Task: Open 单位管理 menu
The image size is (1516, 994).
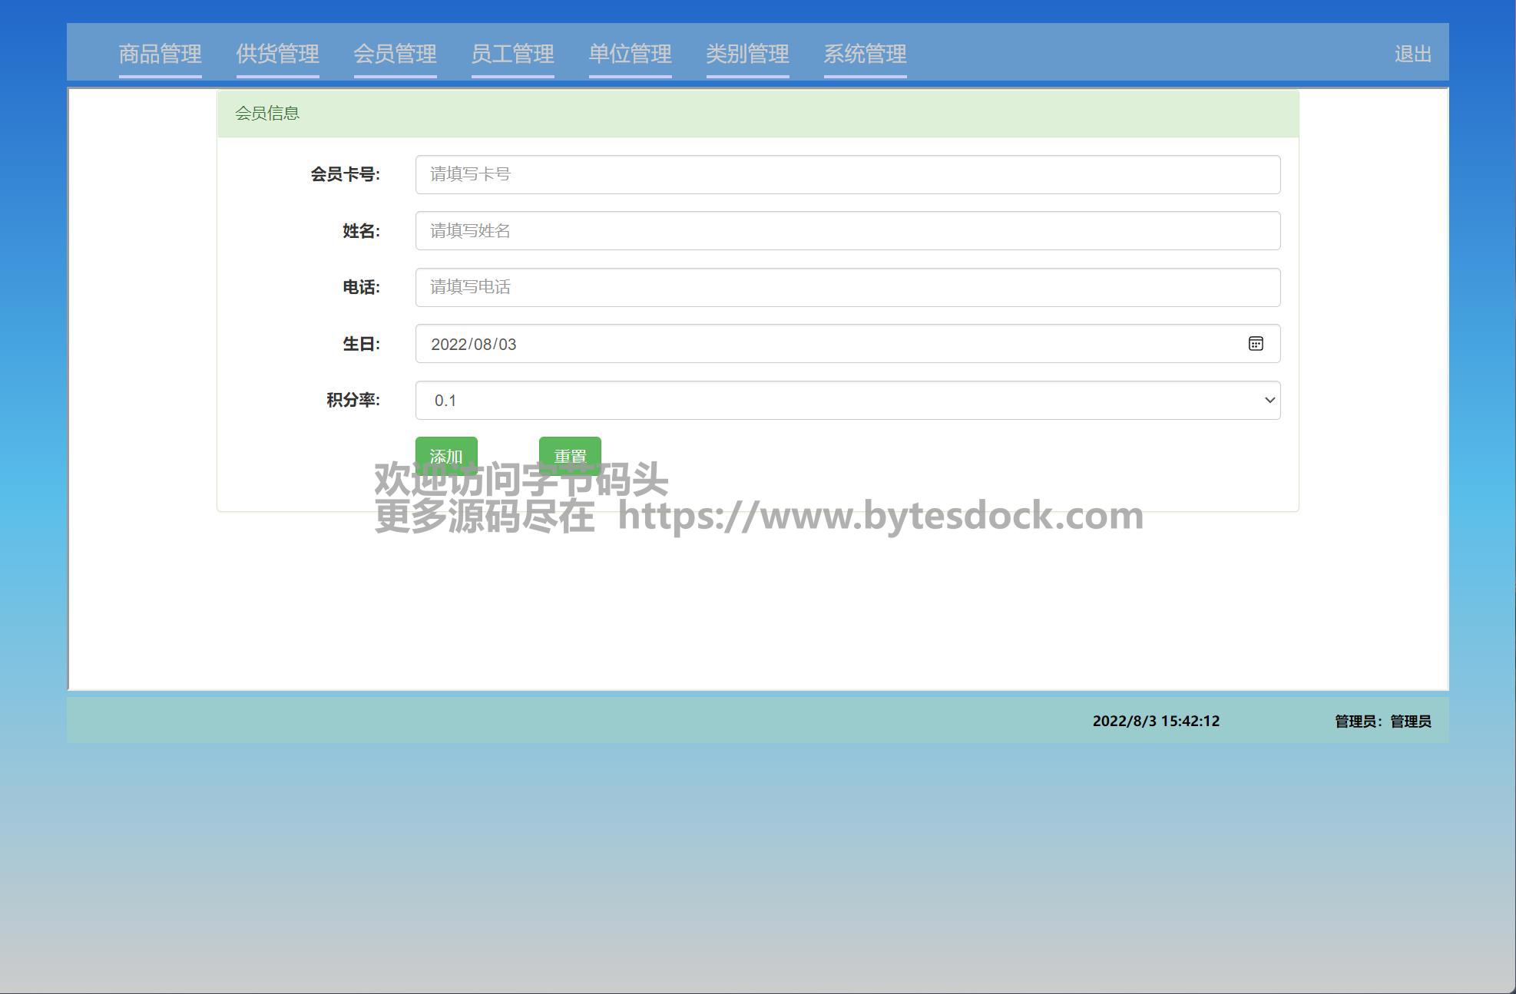Action: [630, 54]
